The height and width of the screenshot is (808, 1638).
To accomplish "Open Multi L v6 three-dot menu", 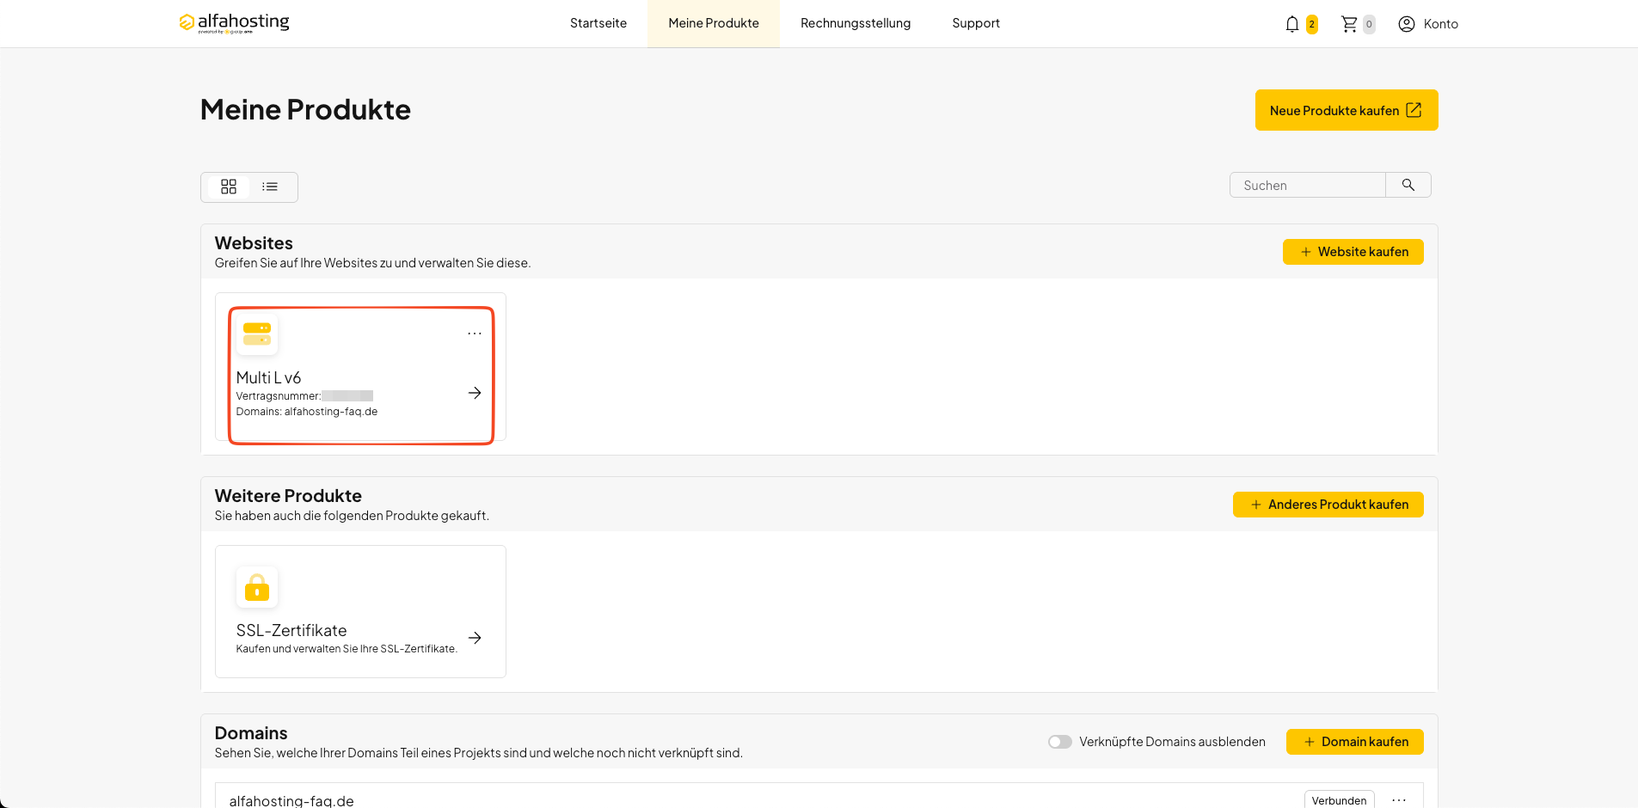I will [x=475, y=334].
